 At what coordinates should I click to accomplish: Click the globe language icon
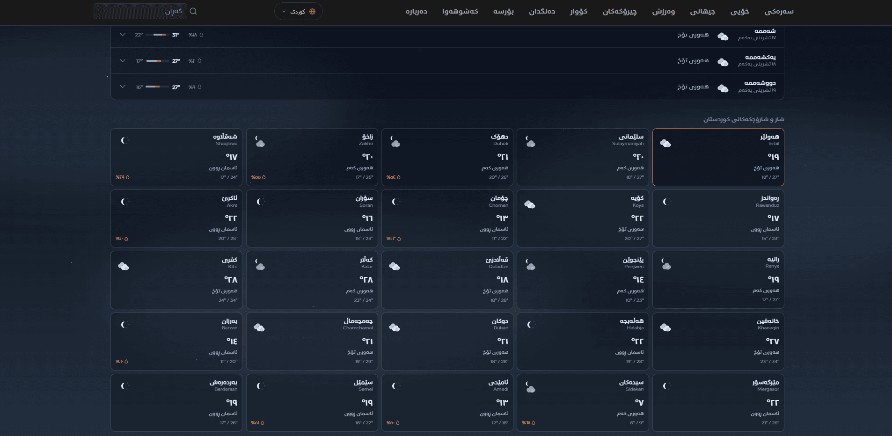pos(313,12)
